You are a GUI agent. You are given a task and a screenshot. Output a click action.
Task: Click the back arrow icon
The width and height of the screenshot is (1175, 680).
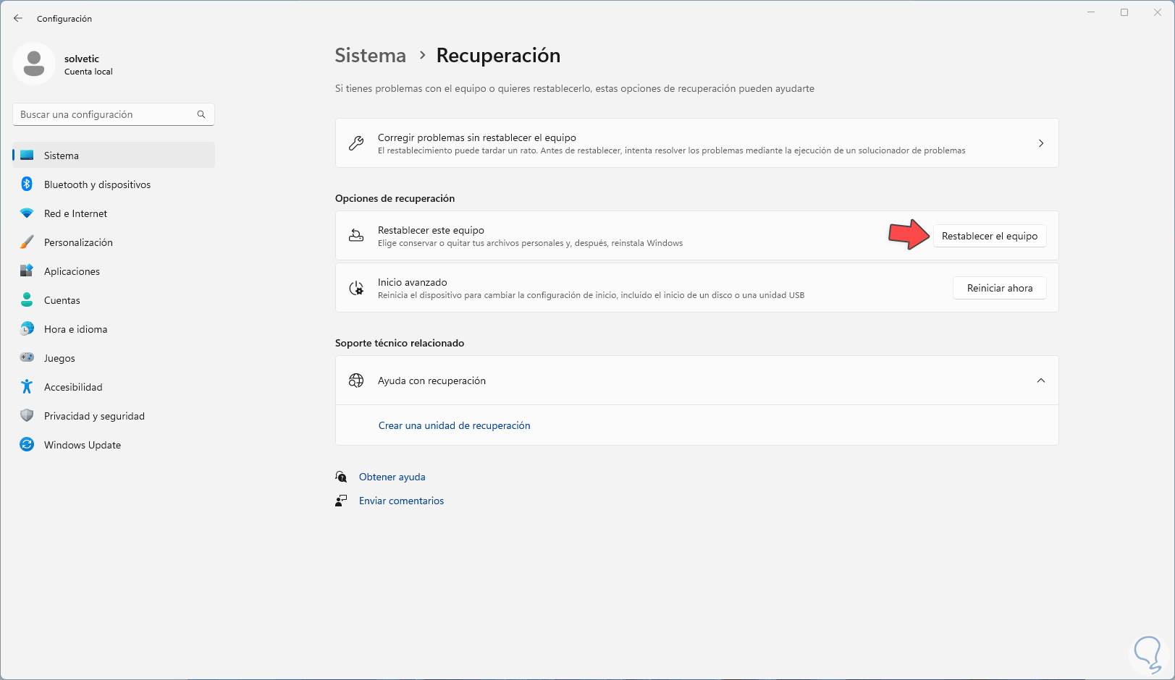[18, 19]
